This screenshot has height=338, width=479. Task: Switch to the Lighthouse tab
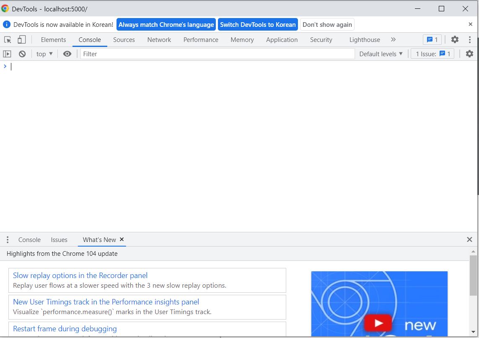pyautogui.click(x=365, y=40)
